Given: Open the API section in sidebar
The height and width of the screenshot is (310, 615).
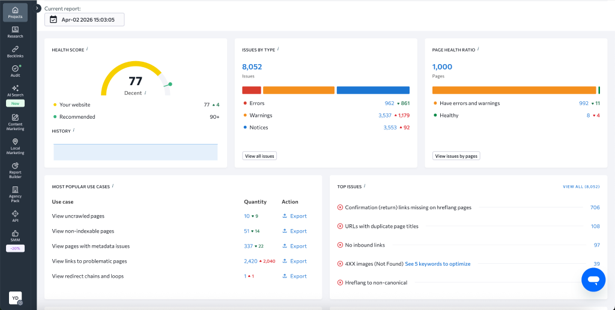Looking at the screenshot, I should click(x=15, y=214).
